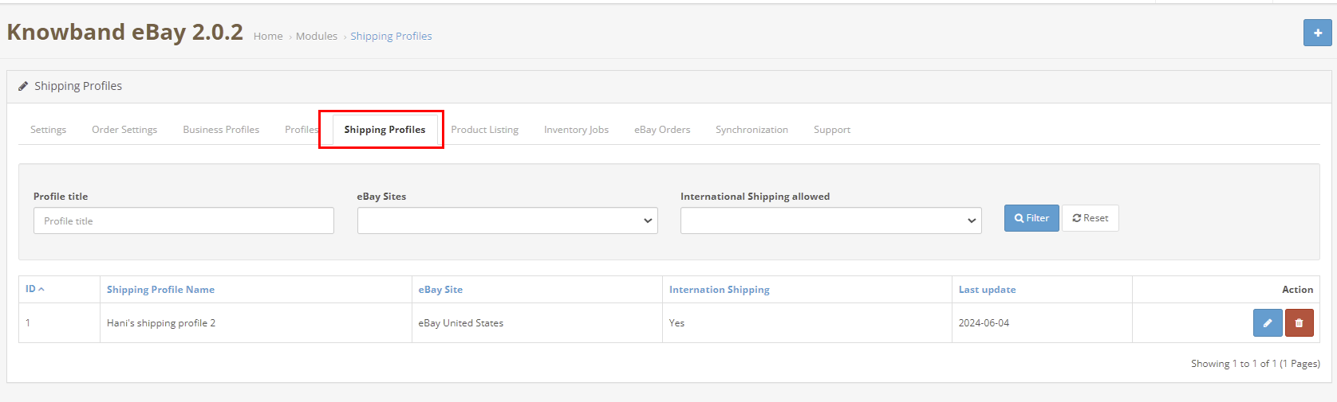
Task: Click the Reset button
Action: 1091,218
